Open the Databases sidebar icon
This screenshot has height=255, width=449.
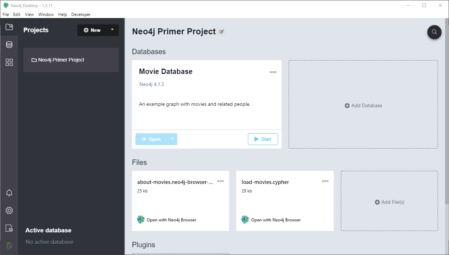pos(9,45)
